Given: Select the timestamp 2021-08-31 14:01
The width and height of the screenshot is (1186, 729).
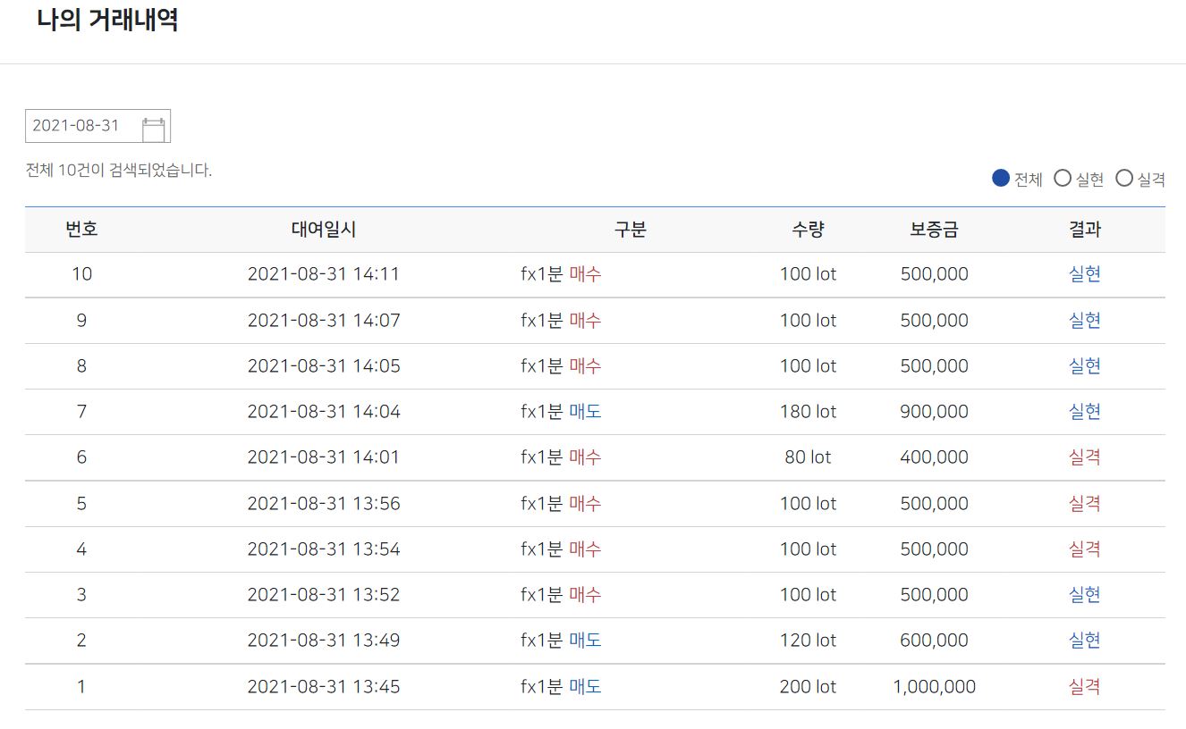Looking at the screenshot, I should coord(324,457).
